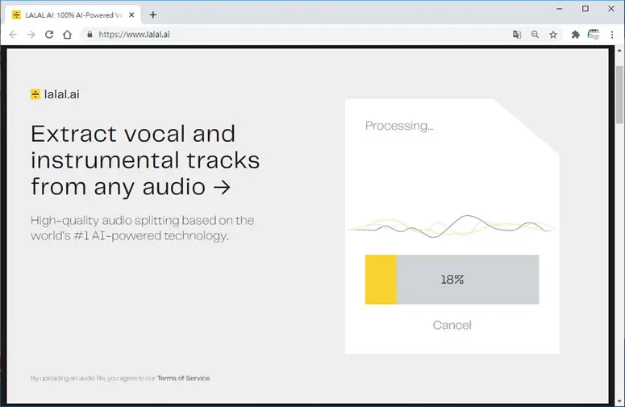625x407 pixels.
Task: Click the translate page icon
Action: (517, 35)
